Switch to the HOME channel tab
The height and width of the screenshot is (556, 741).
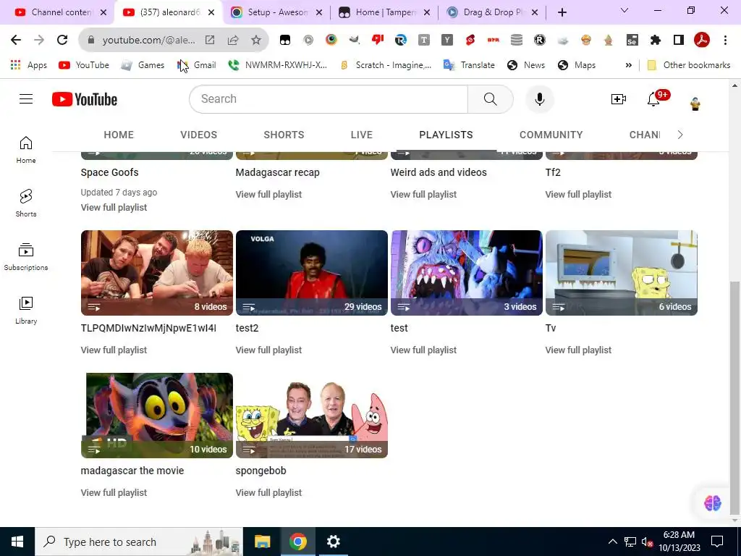[x=119, y=135]
